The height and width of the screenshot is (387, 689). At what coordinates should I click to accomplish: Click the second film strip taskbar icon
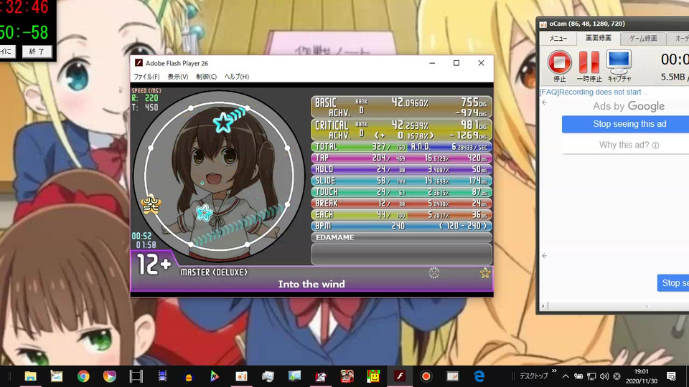162,376
